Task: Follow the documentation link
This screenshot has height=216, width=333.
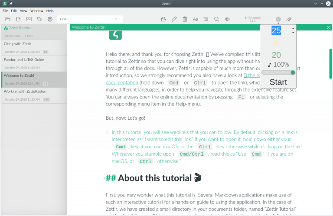Action: (x=122, y=82)
